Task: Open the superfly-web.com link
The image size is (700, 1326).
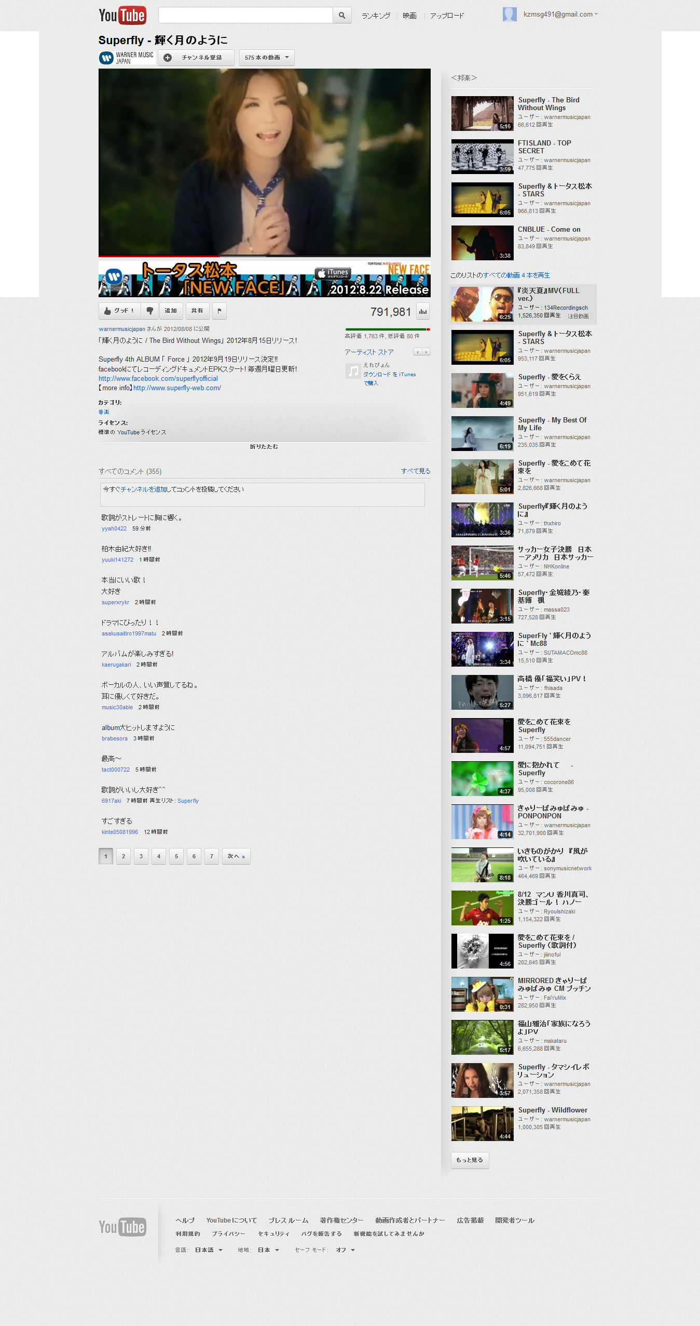Action: click(177, 388)
